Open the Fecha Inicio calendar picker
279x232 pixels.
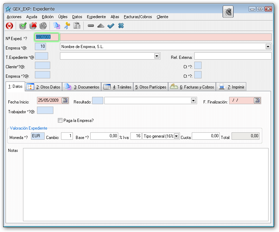click(65, 101)
